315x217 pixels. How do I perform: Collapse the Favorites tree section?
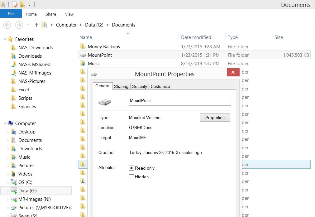5,39
